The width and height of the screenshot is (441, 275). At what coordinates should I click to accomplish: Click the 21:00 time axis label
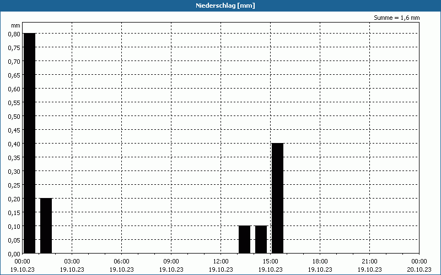click(x=369, y=262)
